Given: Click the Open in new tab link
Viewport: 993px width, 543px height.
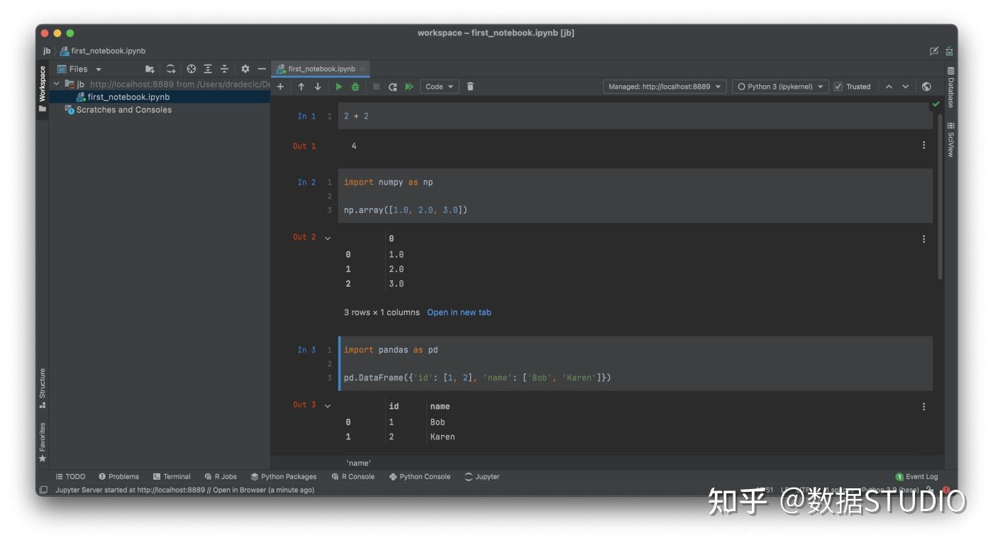Looking at the screenshot, I should [x=459, y=312].
